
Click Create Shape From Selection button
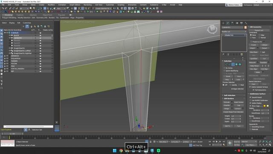point(233,112)
